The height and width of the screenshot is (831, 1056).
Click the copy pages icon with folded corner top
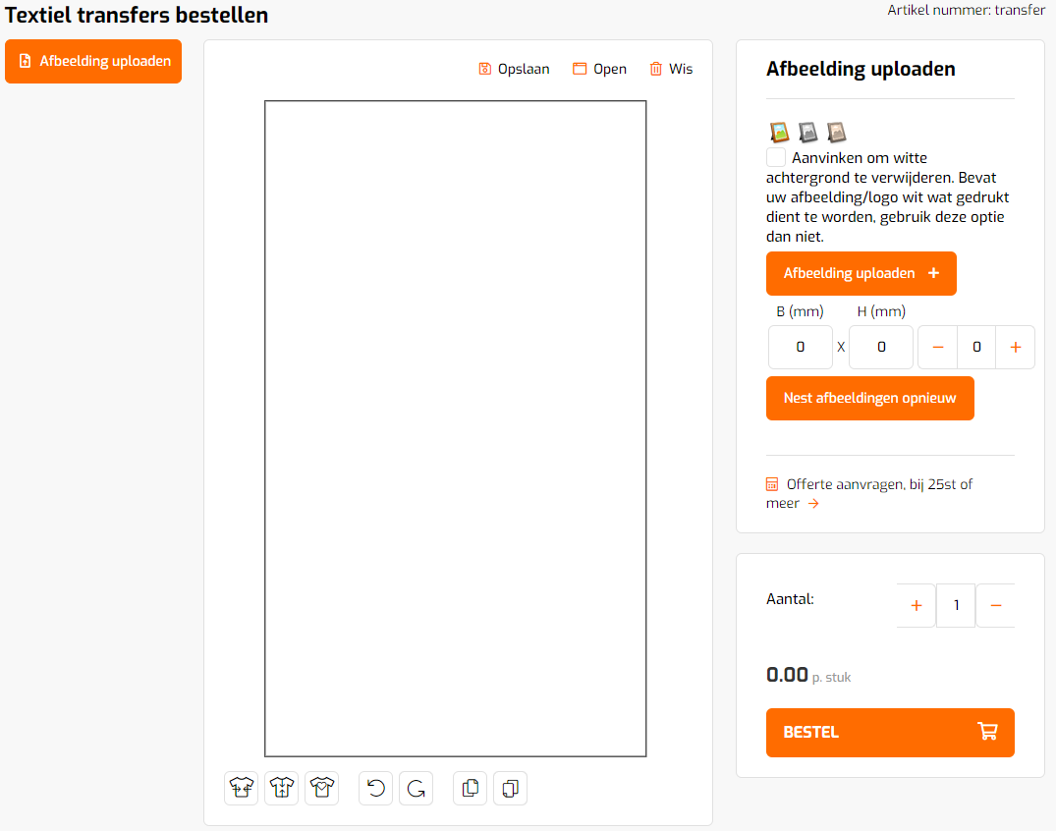tap(471, 788)
